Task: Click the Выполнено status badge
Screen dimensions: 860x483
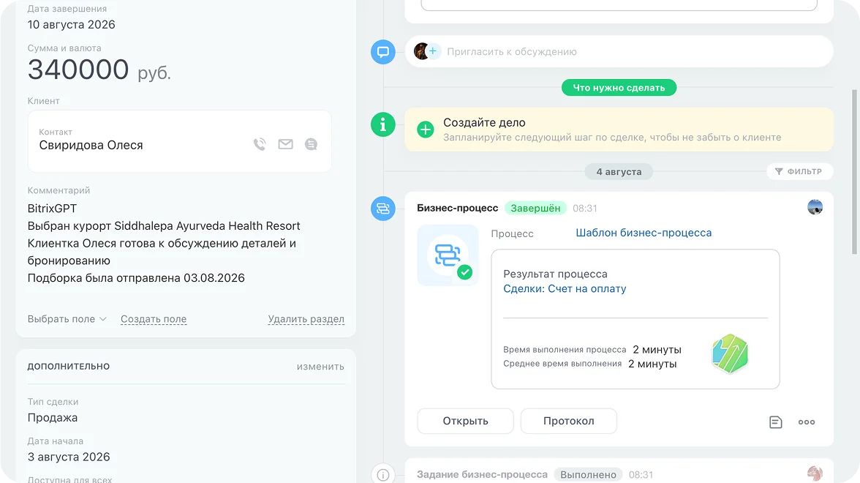Action: click(588, 474)
